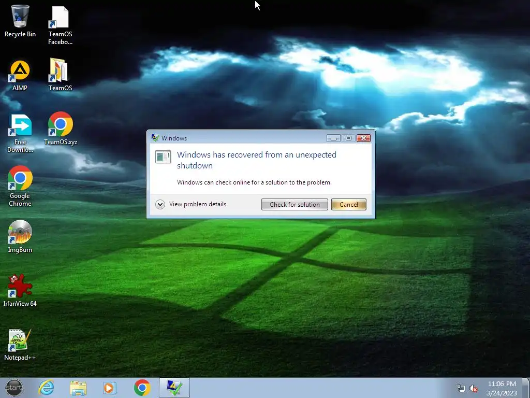Click the report icon in the dialog
The width and height of the screenshot is (530, 398).
[163, 157]
